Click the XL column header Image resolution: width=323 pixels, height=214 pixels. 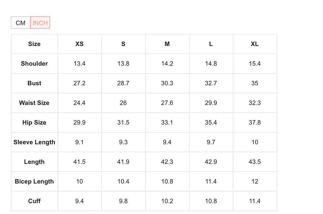[255, 44]
